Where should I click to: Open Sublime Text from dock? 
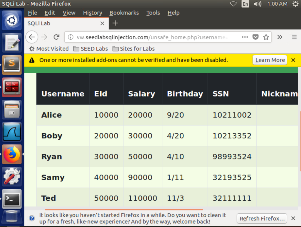coord(12,65)
